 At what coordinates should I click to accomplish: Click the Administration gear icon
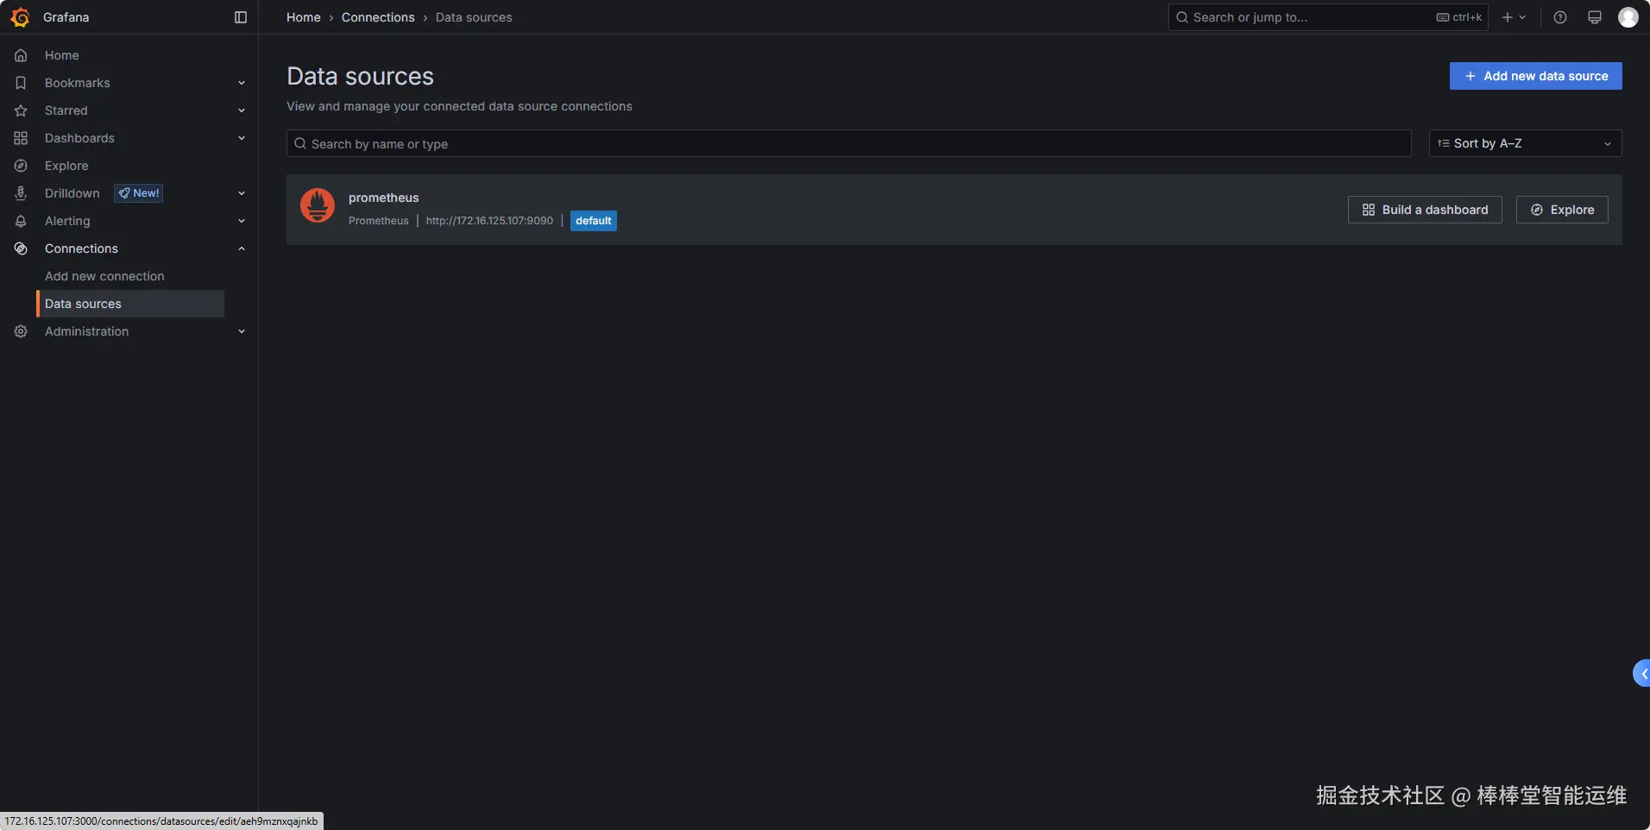[21, 331]
